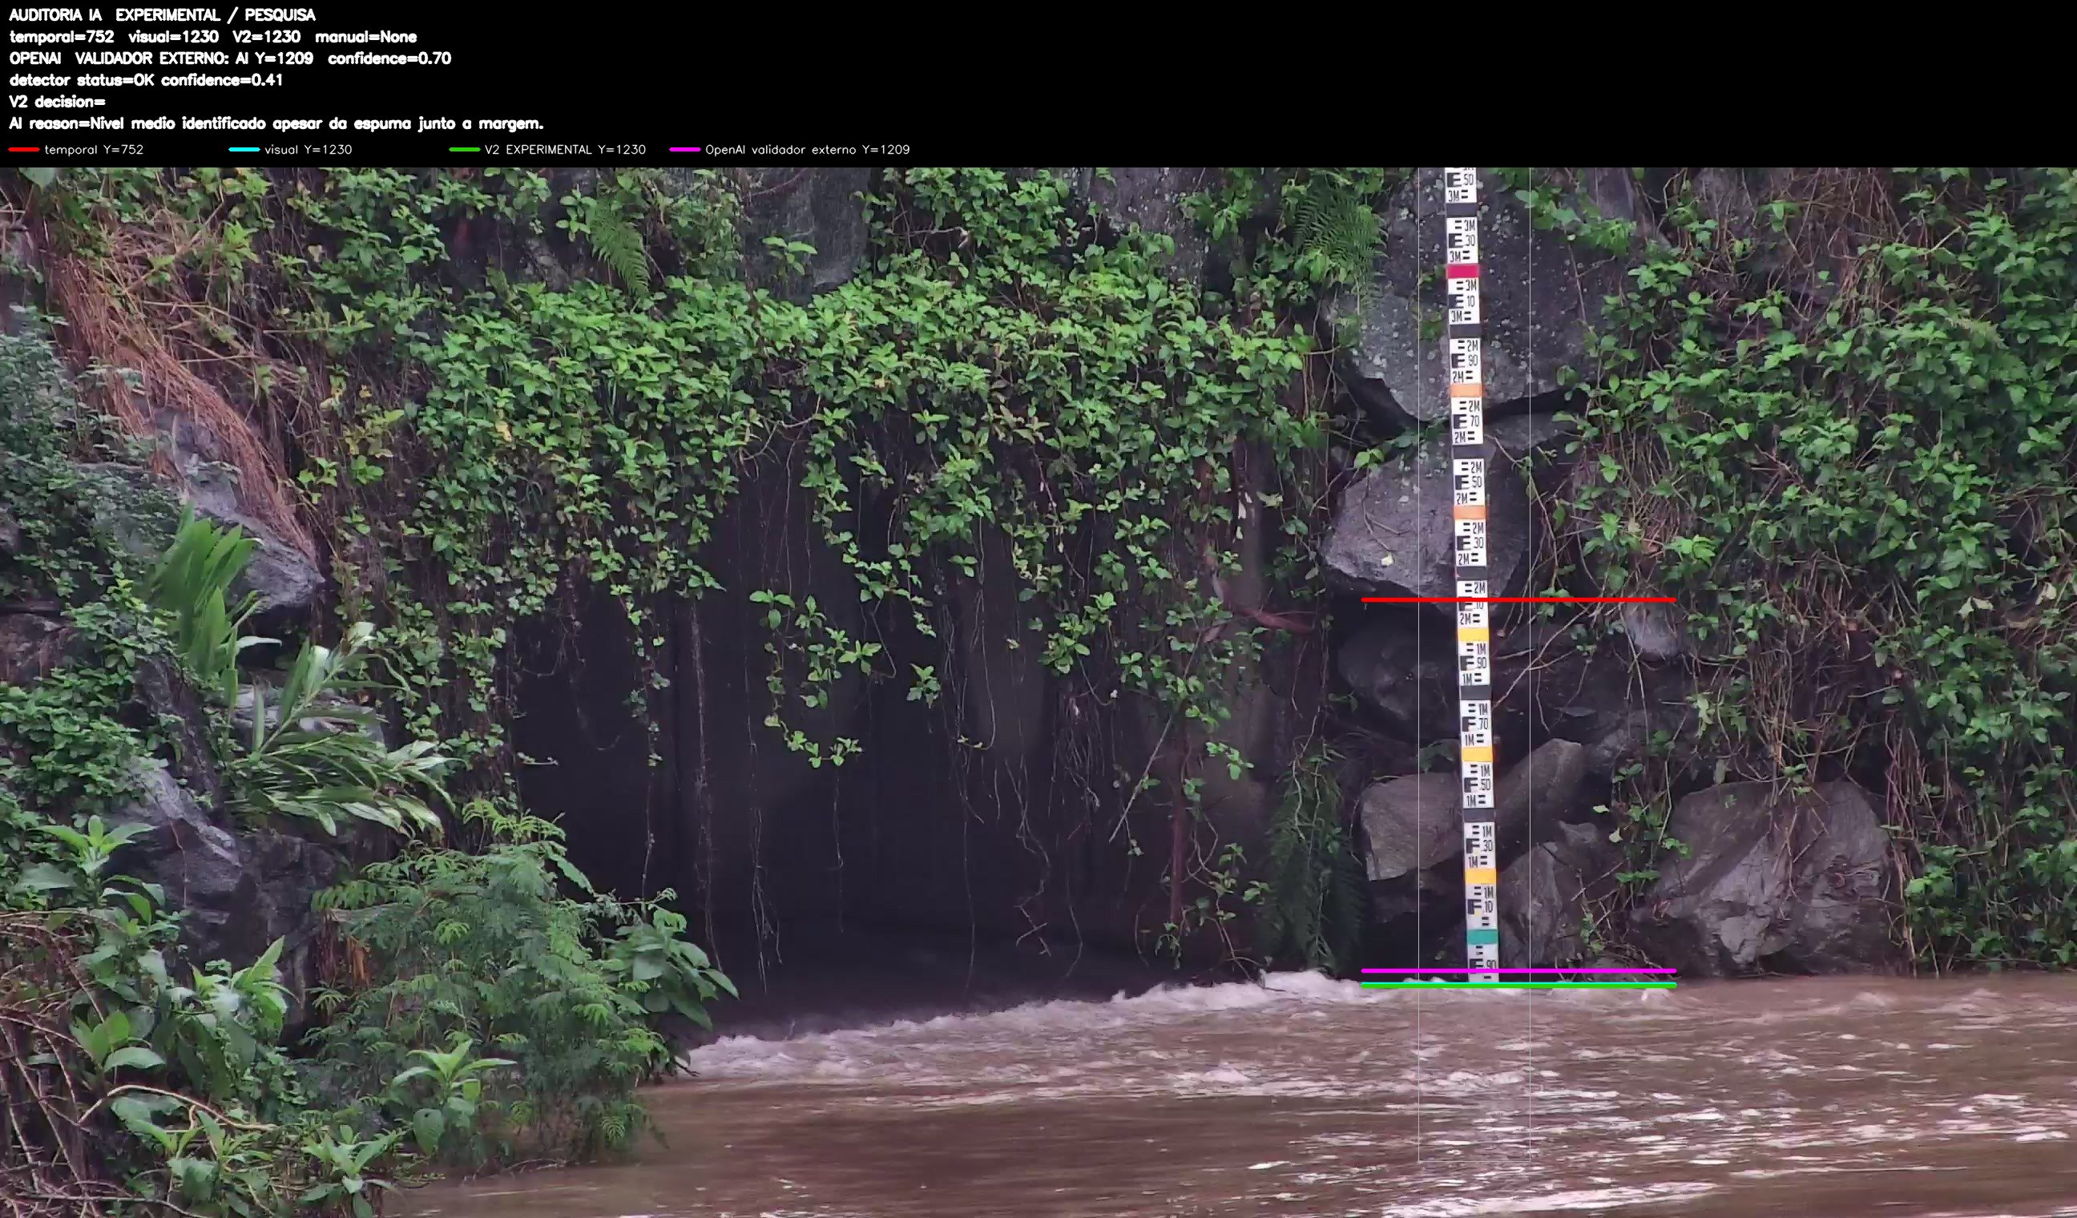Click the "1M 90" mark on staff gauge
Viewport: 2077px width, 1218px height.
click(1474, 663)
